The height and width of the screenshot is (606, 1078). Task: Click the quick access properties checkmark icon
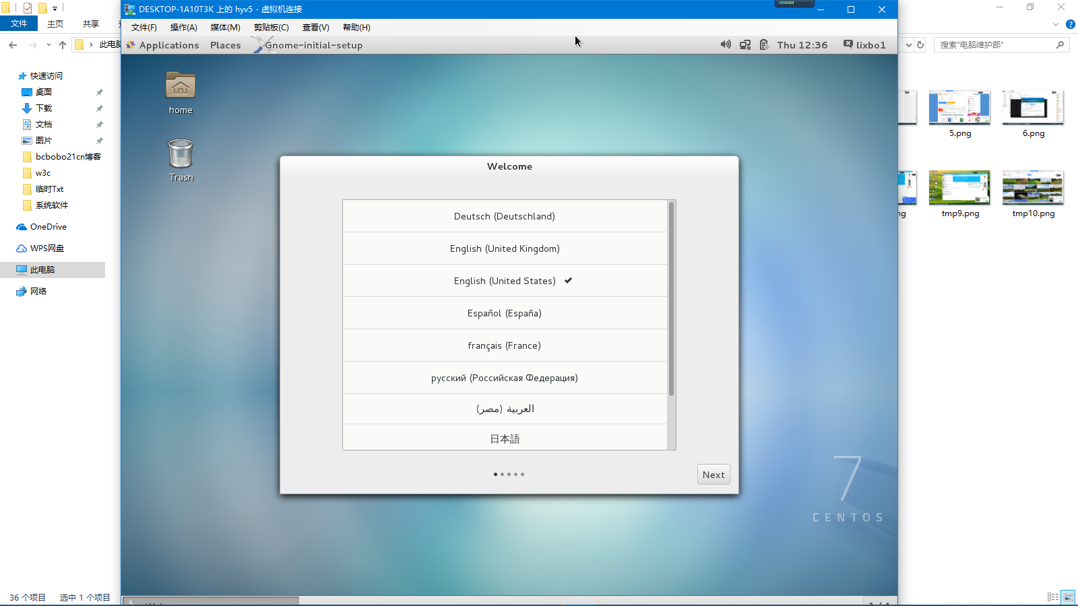[x=28, y=8]
